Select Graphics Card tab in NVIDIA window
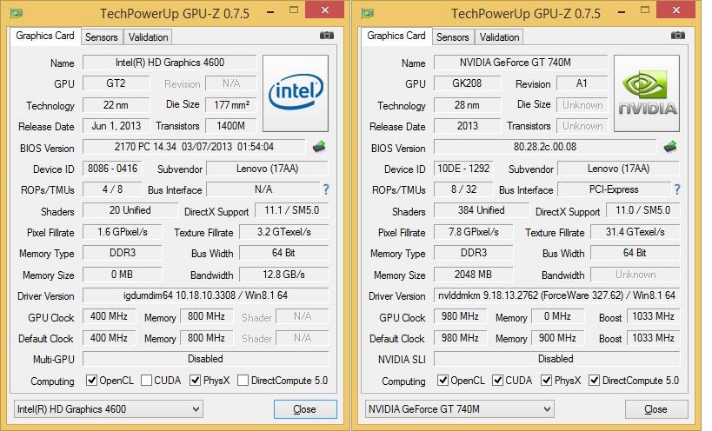Image resolution: width=712 pixels, height=431 pixels. point(396,36)
